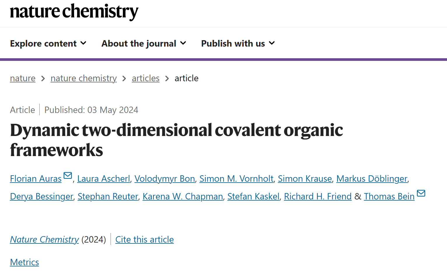Open author Volodymyr Bon's link

[165, 178]
